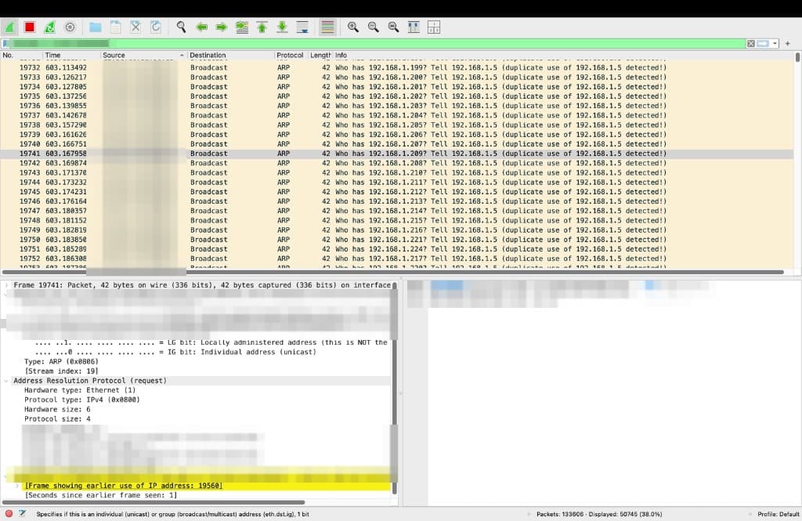Apply the display filter arrow
802x521 pixels.
pyautogui.click(x=763, y=44)
